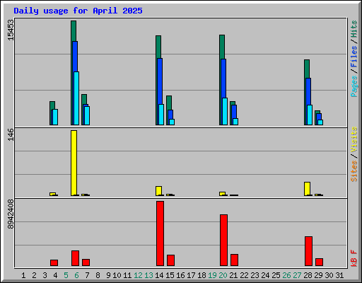Click the orange Sites legend label
362x283 pixels.
(x=354, y=171)
